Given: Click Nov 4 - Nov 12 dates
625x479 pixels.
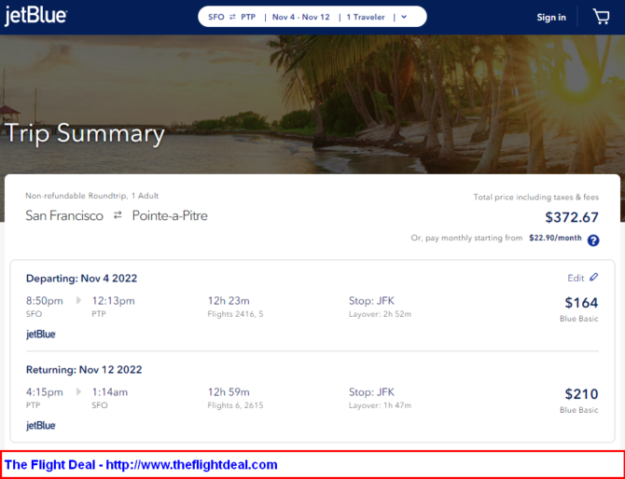Looking at the screenshot, I should tap(301, 17).
